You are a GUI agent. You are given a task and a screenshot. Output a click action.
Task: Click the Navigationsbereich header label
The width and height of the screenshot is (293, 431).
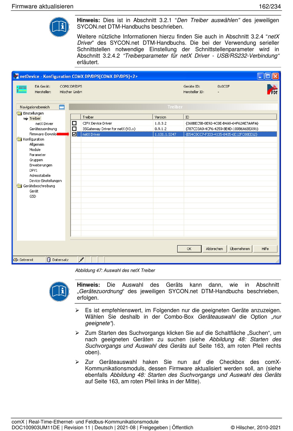[x=35, y=107]
